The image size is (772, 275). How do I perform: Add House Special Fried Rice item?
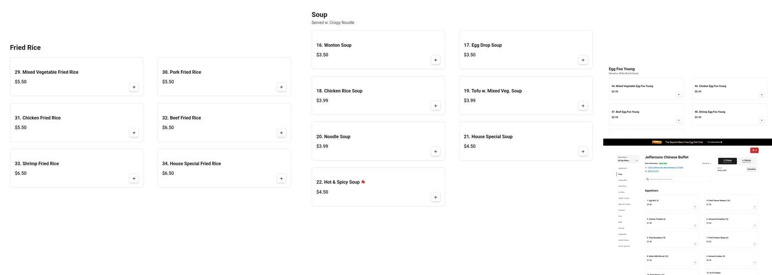coord(281,178)
